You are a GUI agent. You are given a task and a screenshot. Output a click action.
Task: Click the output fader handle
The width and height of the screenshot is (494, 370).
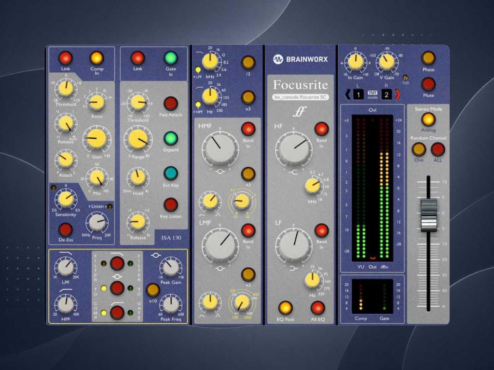[428, 215]
